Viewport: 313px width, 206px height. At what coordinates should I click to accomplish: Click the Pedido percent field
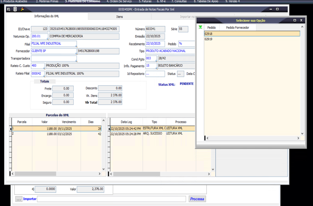pyautogui.click(x=187, y=44)
